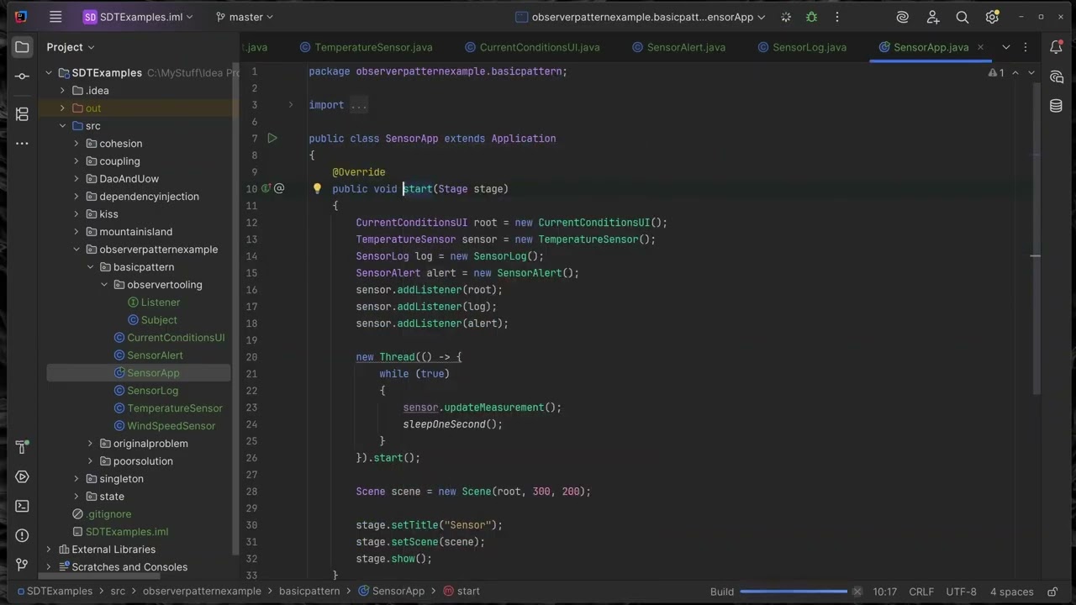Open the Project view dropdown
1076x605 pixels.
[x=71, y=47]
